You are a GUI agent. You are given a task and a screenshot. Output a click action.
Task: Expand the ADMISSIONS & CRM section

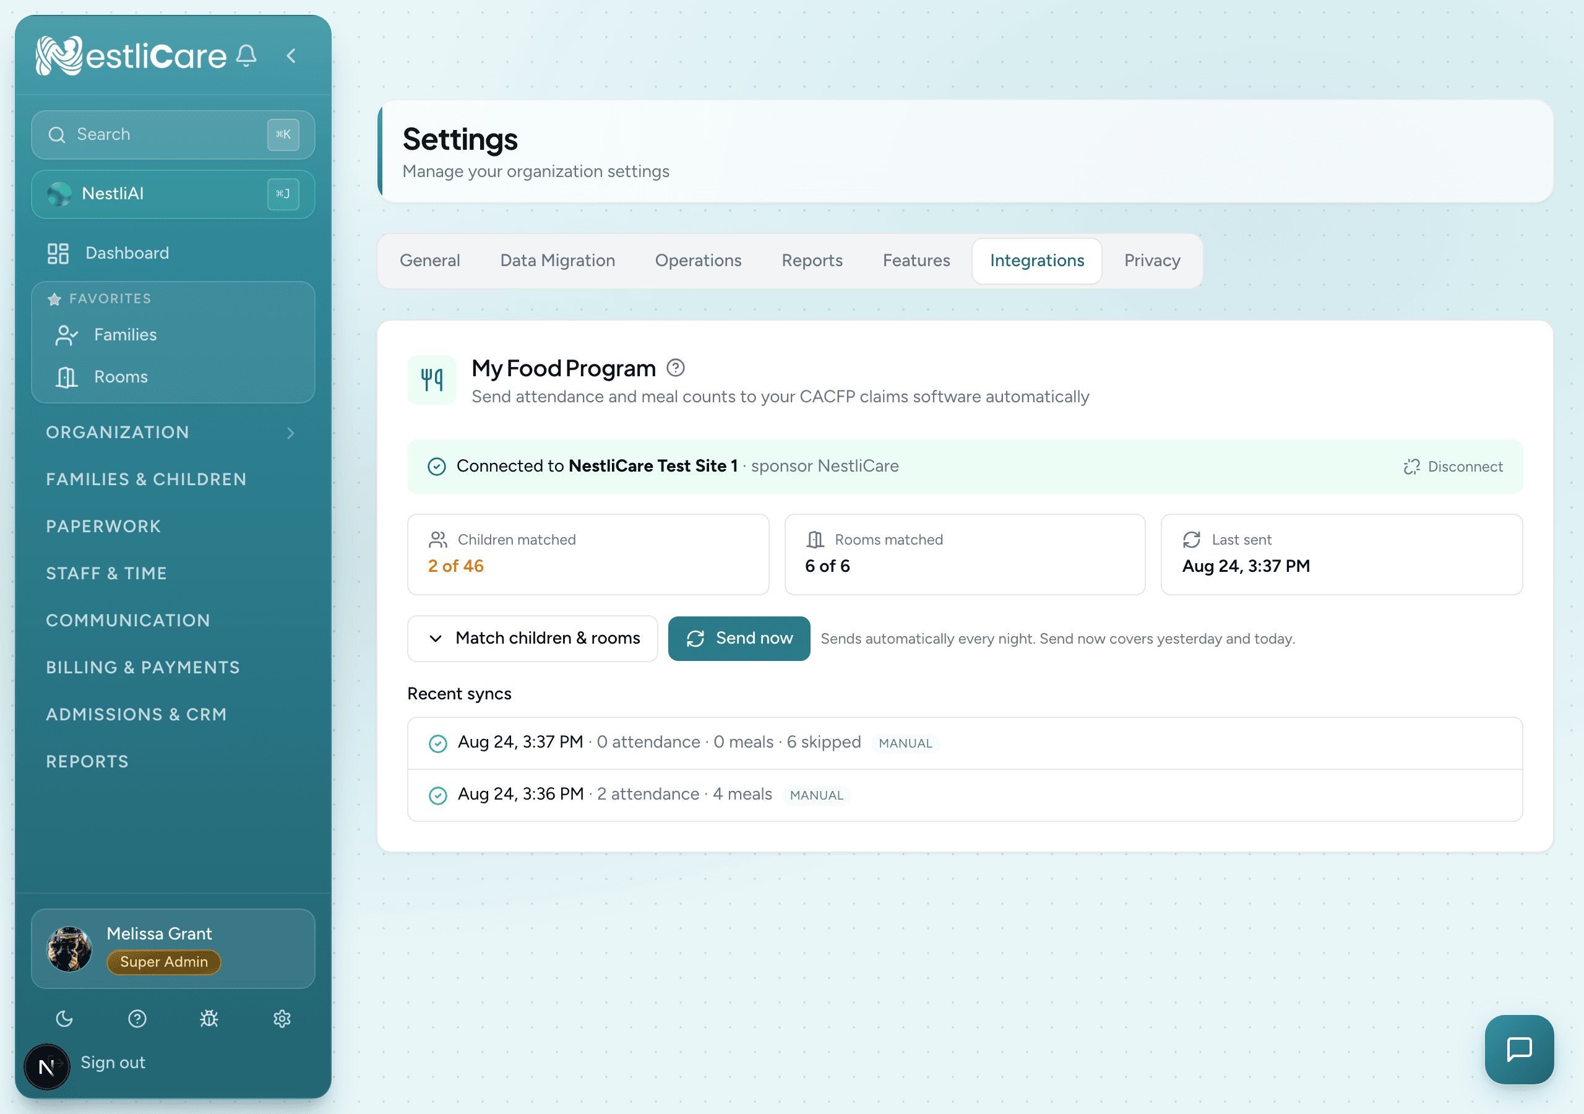173,714
